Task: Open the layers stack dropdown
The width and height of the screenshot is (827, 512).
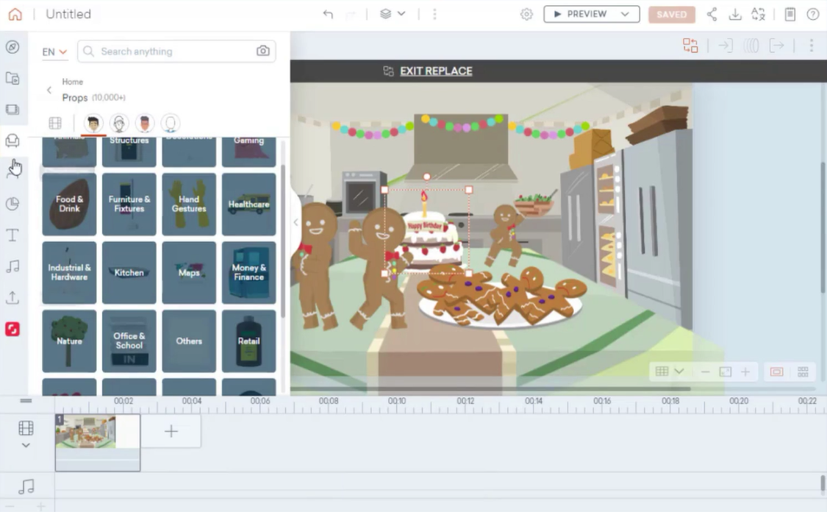Action: pos(393,14)
